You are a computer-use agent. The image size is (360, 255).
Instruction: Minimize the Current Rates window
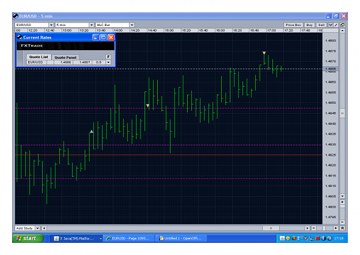pos(96,37)
